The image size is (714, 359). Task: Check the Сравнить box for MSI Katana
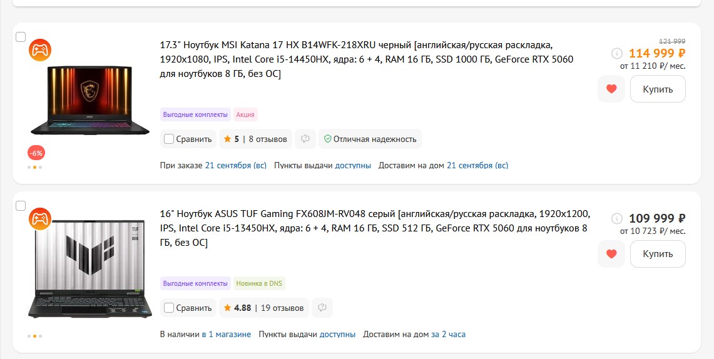pos(169,139)
